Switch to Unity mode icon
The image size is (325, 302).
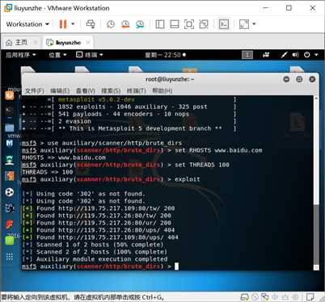204,24
